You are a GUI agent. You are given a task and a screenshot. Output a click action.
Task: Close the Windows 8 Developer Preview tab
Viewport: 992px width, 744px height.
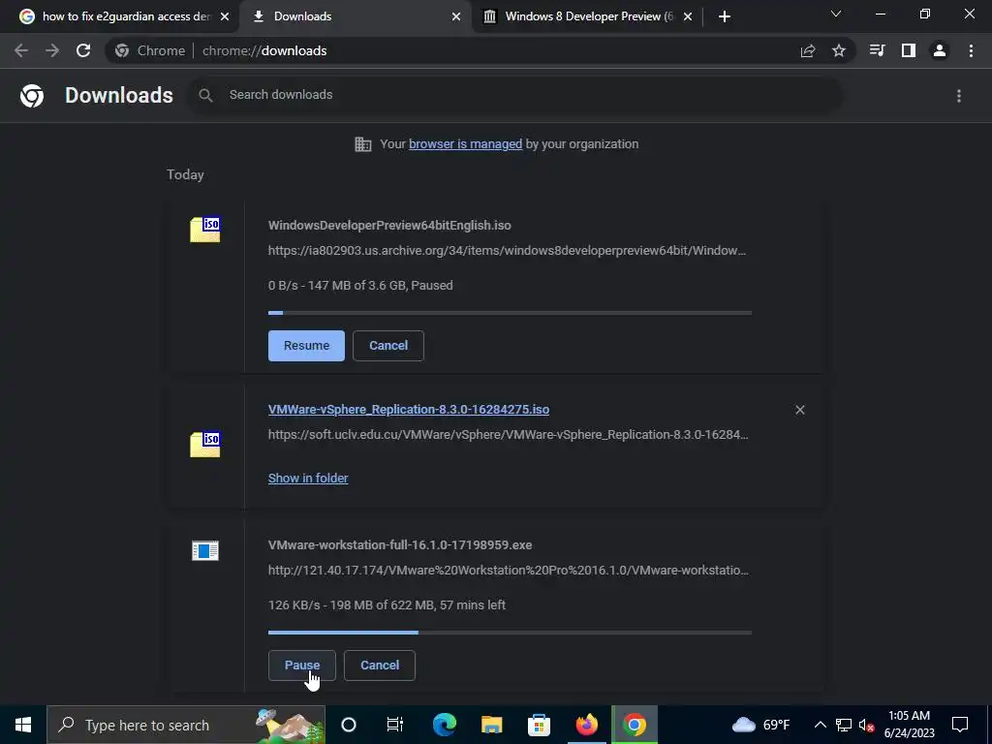688,17
